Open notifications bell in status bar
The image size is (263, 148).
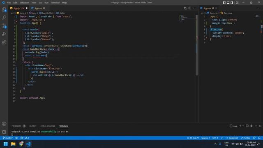259,138
